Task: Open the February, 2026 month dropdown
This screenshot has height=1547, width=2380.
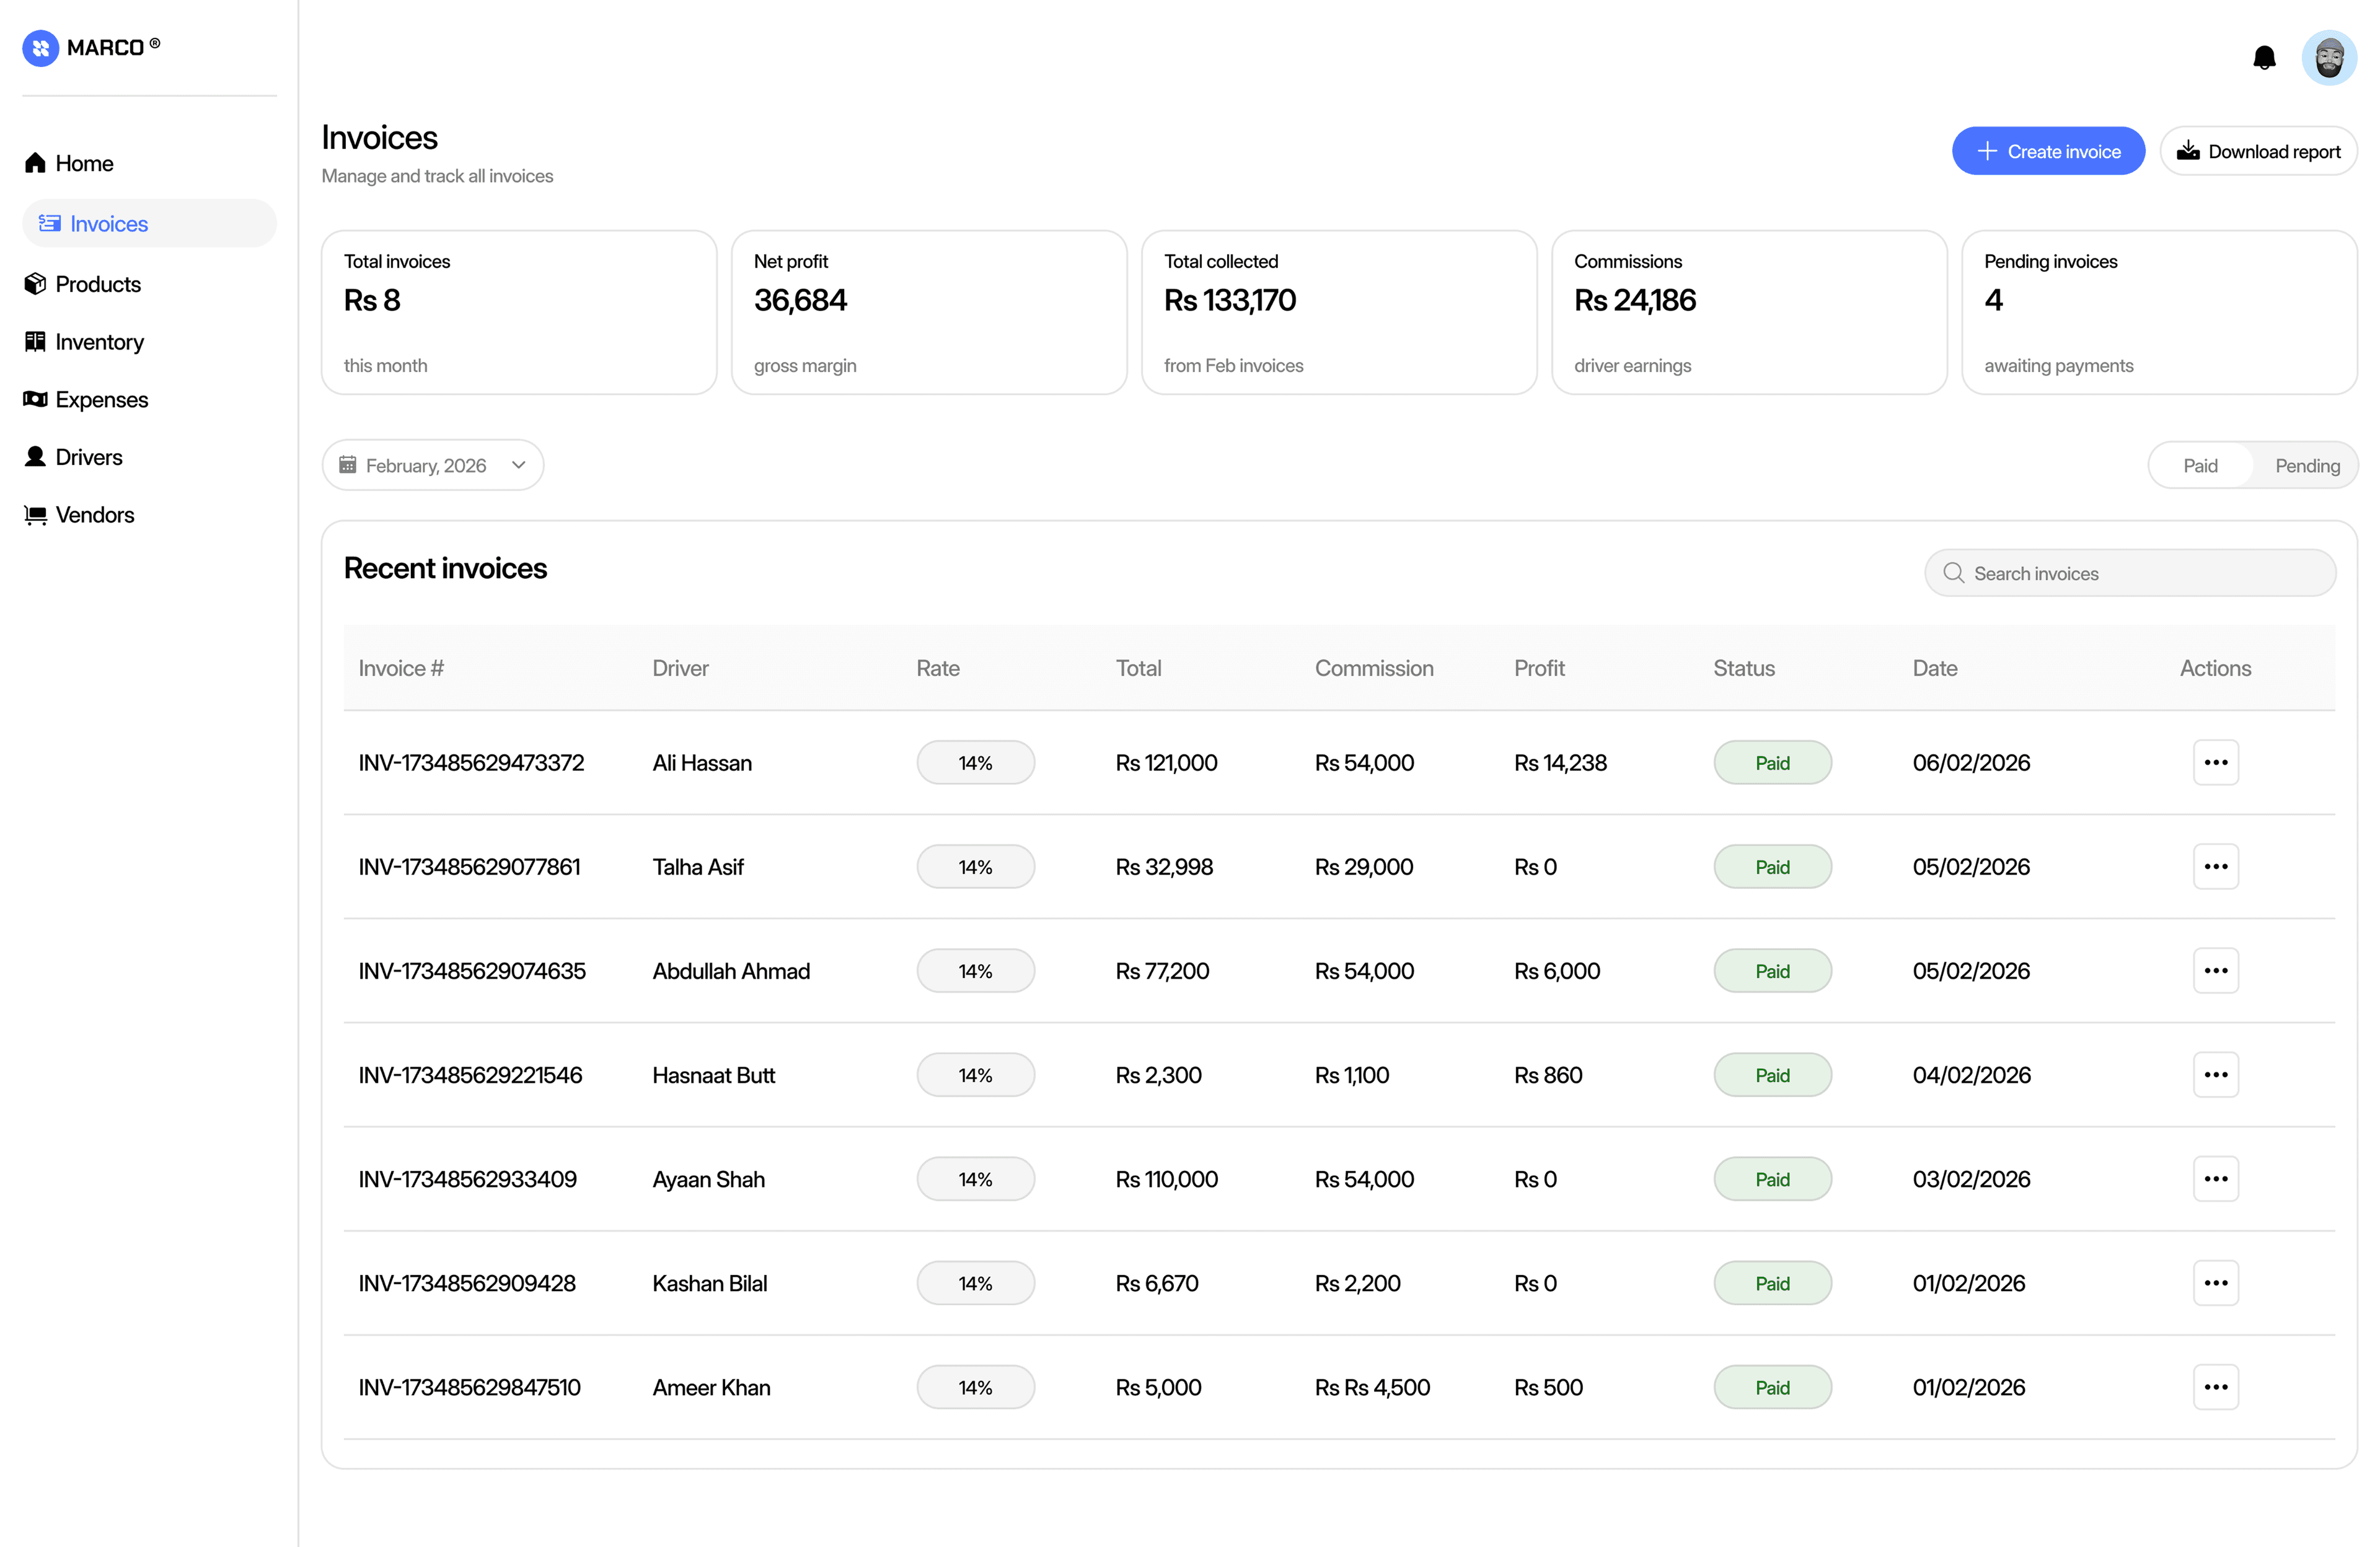Action: [x=432, y=466]
